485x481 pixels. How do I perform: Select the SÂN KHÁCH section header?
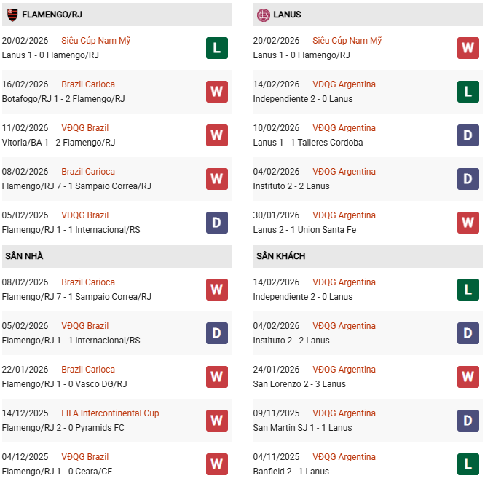[280, 256]
